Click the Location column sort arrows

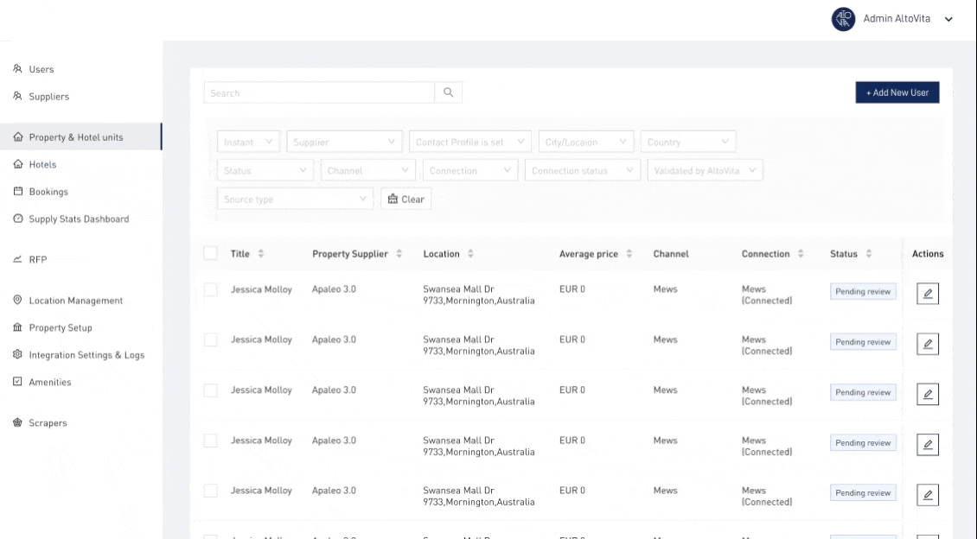[470, 254]
